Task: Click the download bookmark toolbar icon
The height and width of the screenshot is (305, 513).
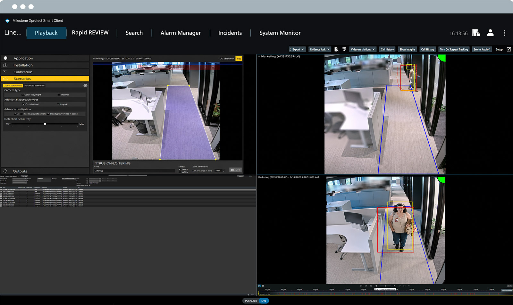Action: 344,49
